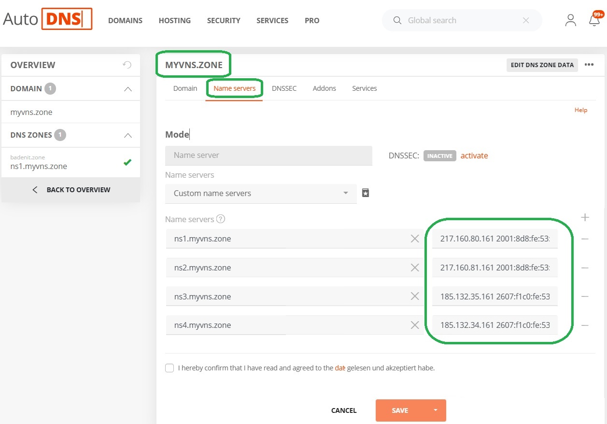Edit the 185.132.34.161 IP address field
607x424 pixels.
495,325
